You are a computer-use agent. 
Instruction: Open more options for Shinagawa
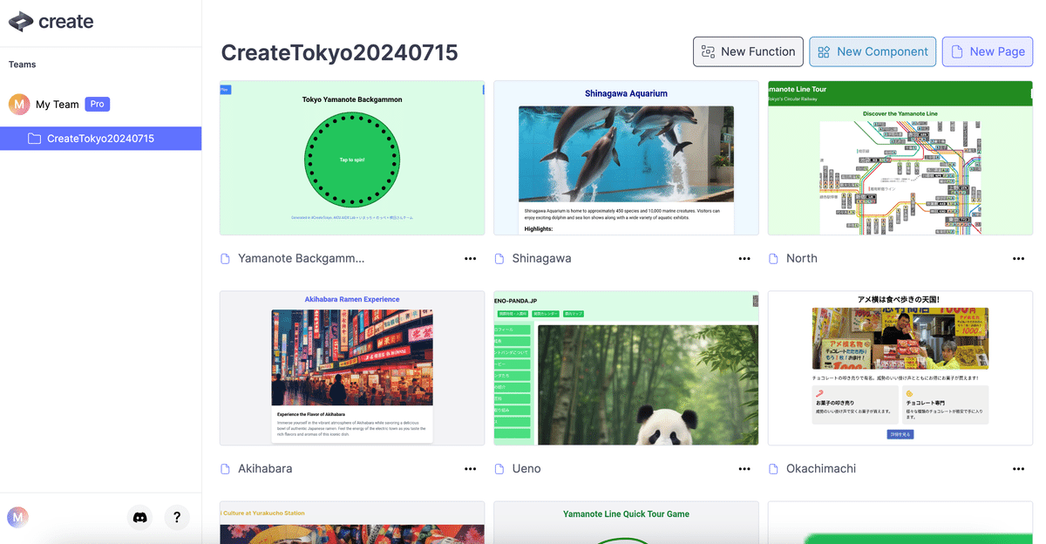(744, 259)
